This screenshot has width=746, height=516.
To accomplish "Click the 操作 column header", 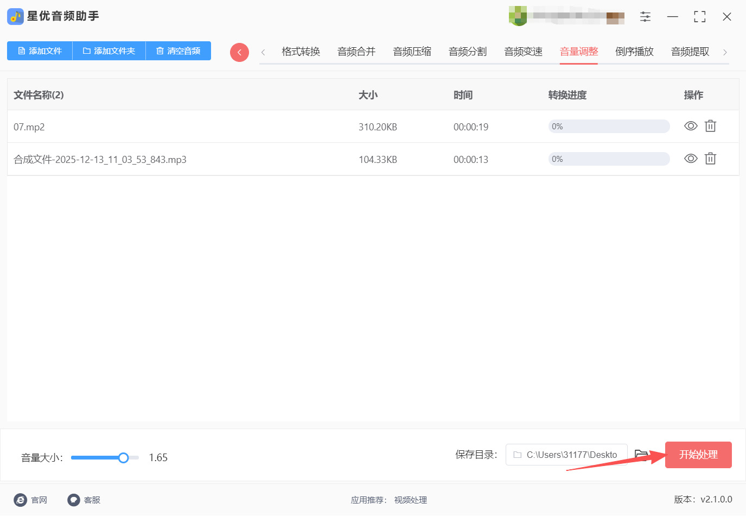I will pos(693,95).
